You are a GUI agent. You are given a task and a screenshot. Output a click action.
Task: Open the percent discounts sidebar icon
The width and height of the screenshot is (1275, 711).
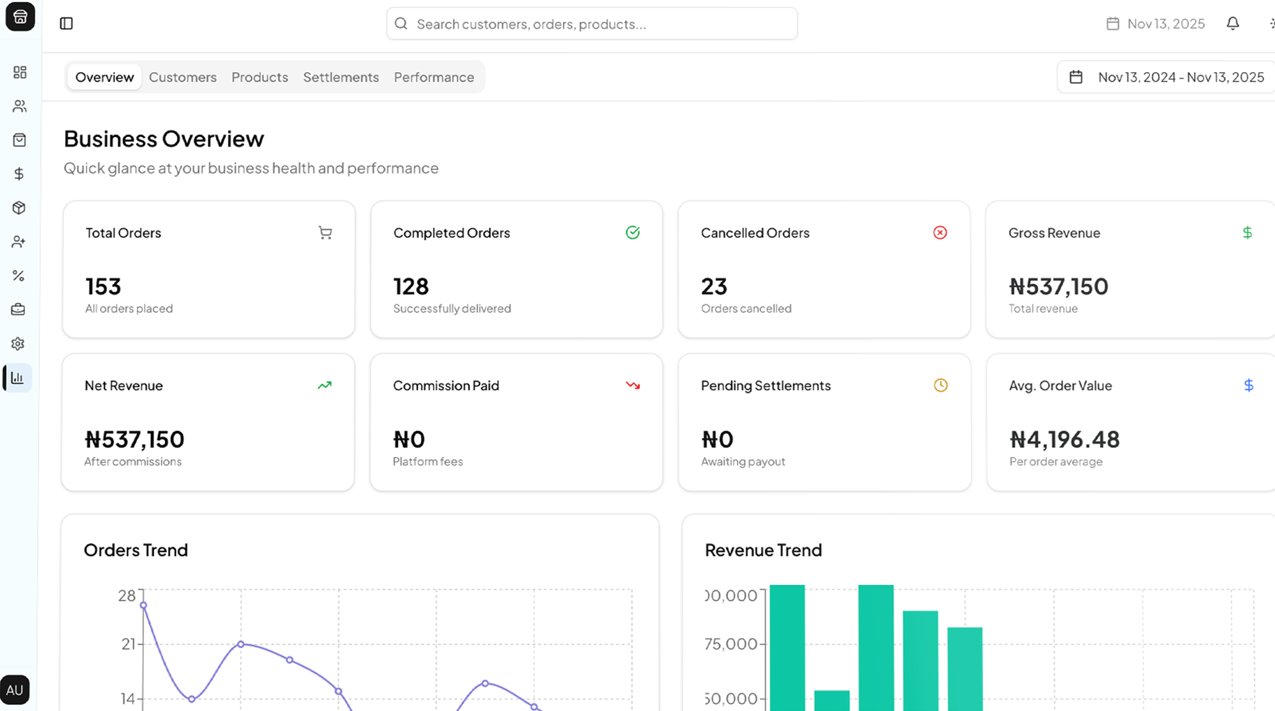19,276
